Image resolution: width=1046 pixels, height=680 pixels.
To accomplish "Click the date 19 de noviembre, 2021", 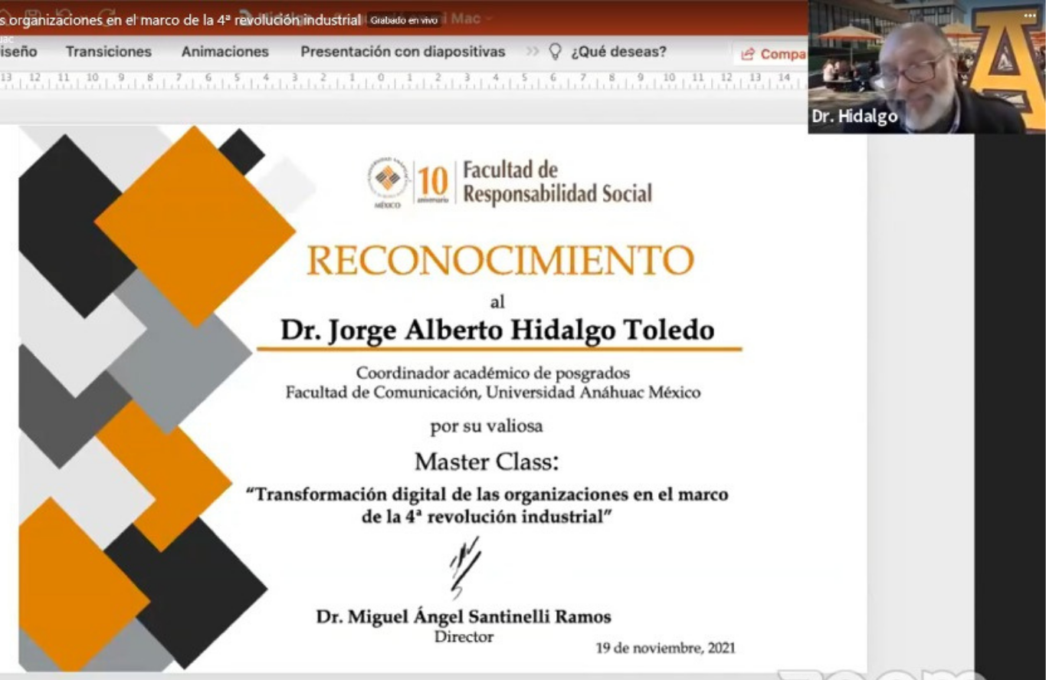I will tap(665, 649).
